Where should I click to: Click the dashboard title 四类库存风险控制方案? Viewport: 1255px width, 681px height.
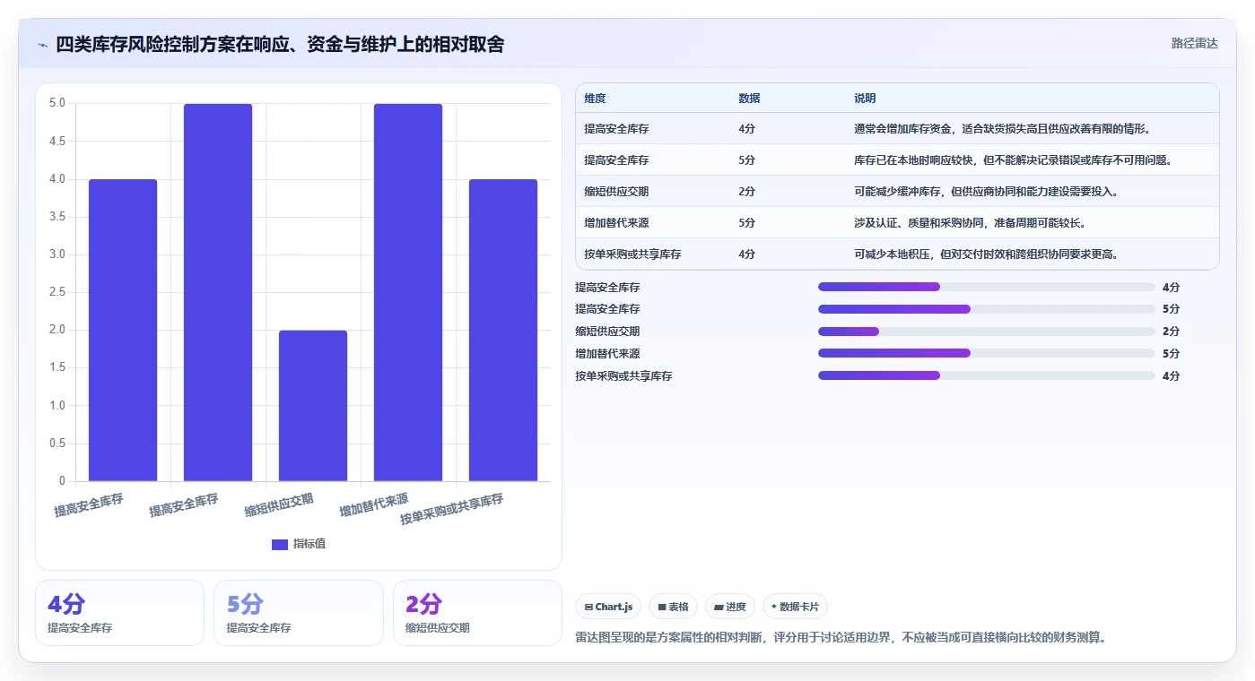[280, 44]
